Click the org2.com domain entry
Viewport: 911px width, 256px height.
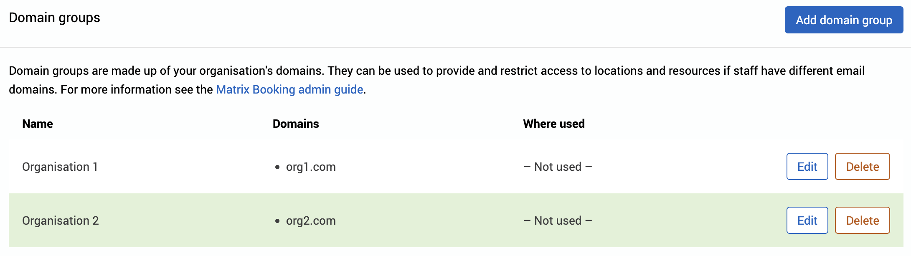coord(311,221)
